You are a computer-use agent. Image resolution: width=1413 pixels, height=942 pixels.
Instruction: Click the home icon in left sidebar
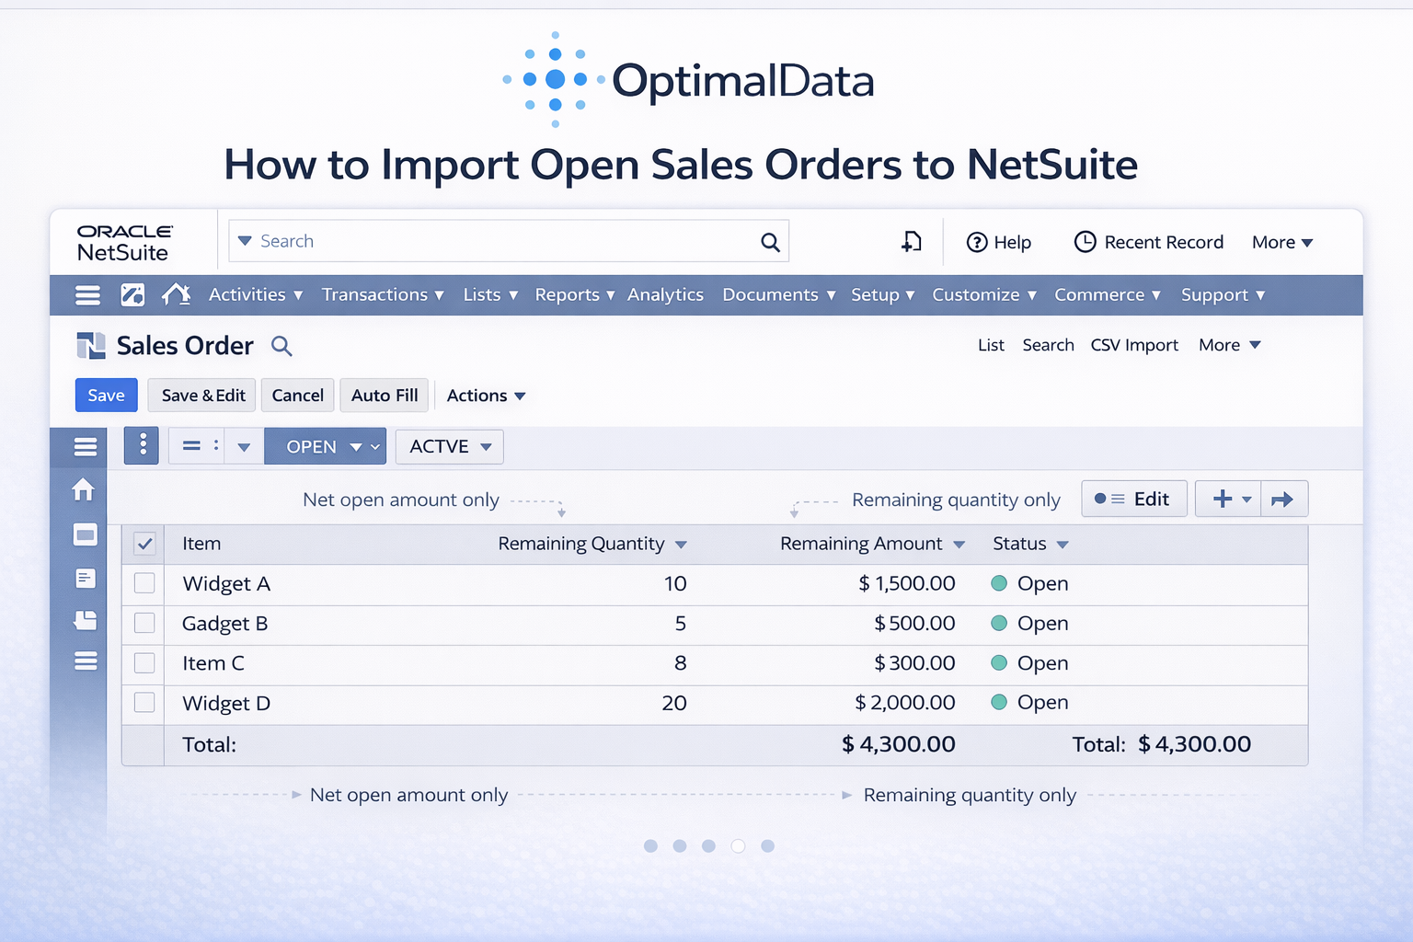84,490
